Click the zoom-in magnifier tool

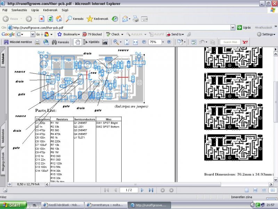point(116,42)
